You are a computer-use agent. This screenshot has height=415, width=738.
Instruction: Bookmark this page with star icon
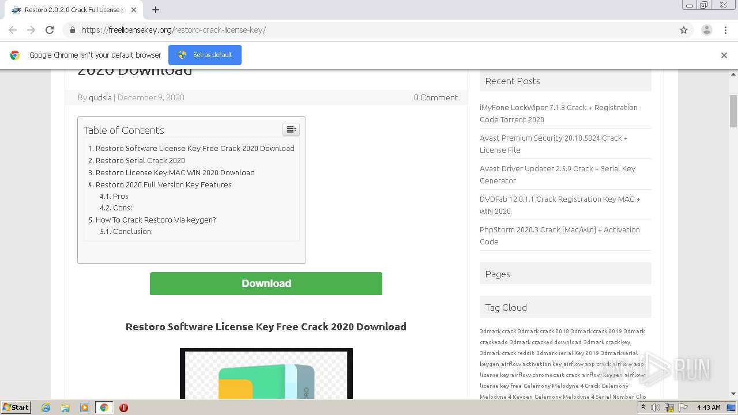[684, 30]
